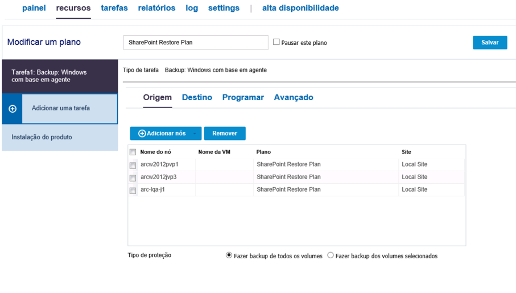516x293 pixels.
Task: Check the select-all checkbox in the table header
Action: click(133, 152)
